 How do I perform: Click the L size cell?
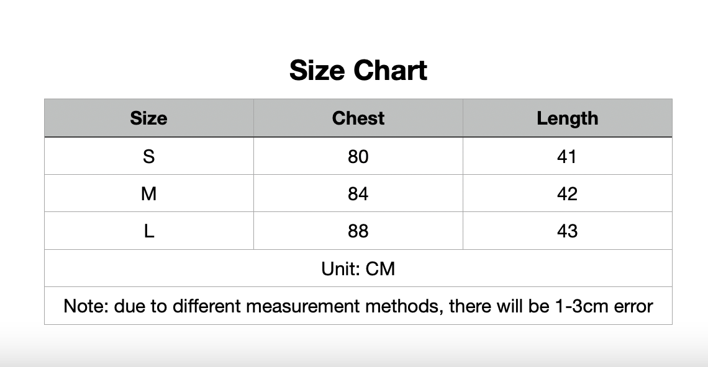[148, 231]
